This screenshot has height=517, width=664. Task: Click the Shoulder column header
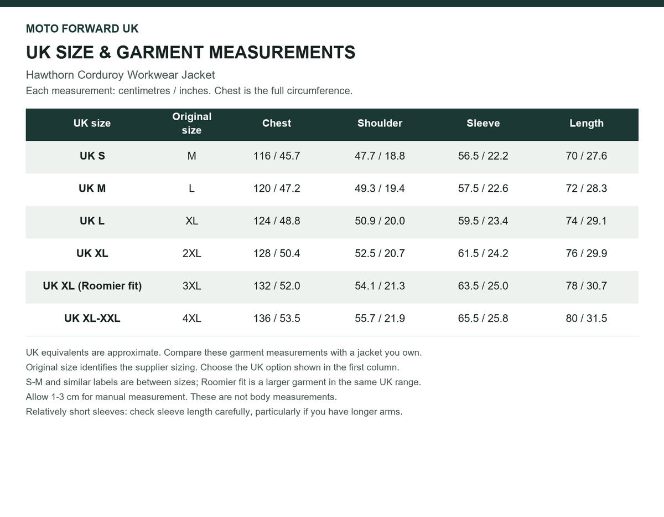pos(380,123)
